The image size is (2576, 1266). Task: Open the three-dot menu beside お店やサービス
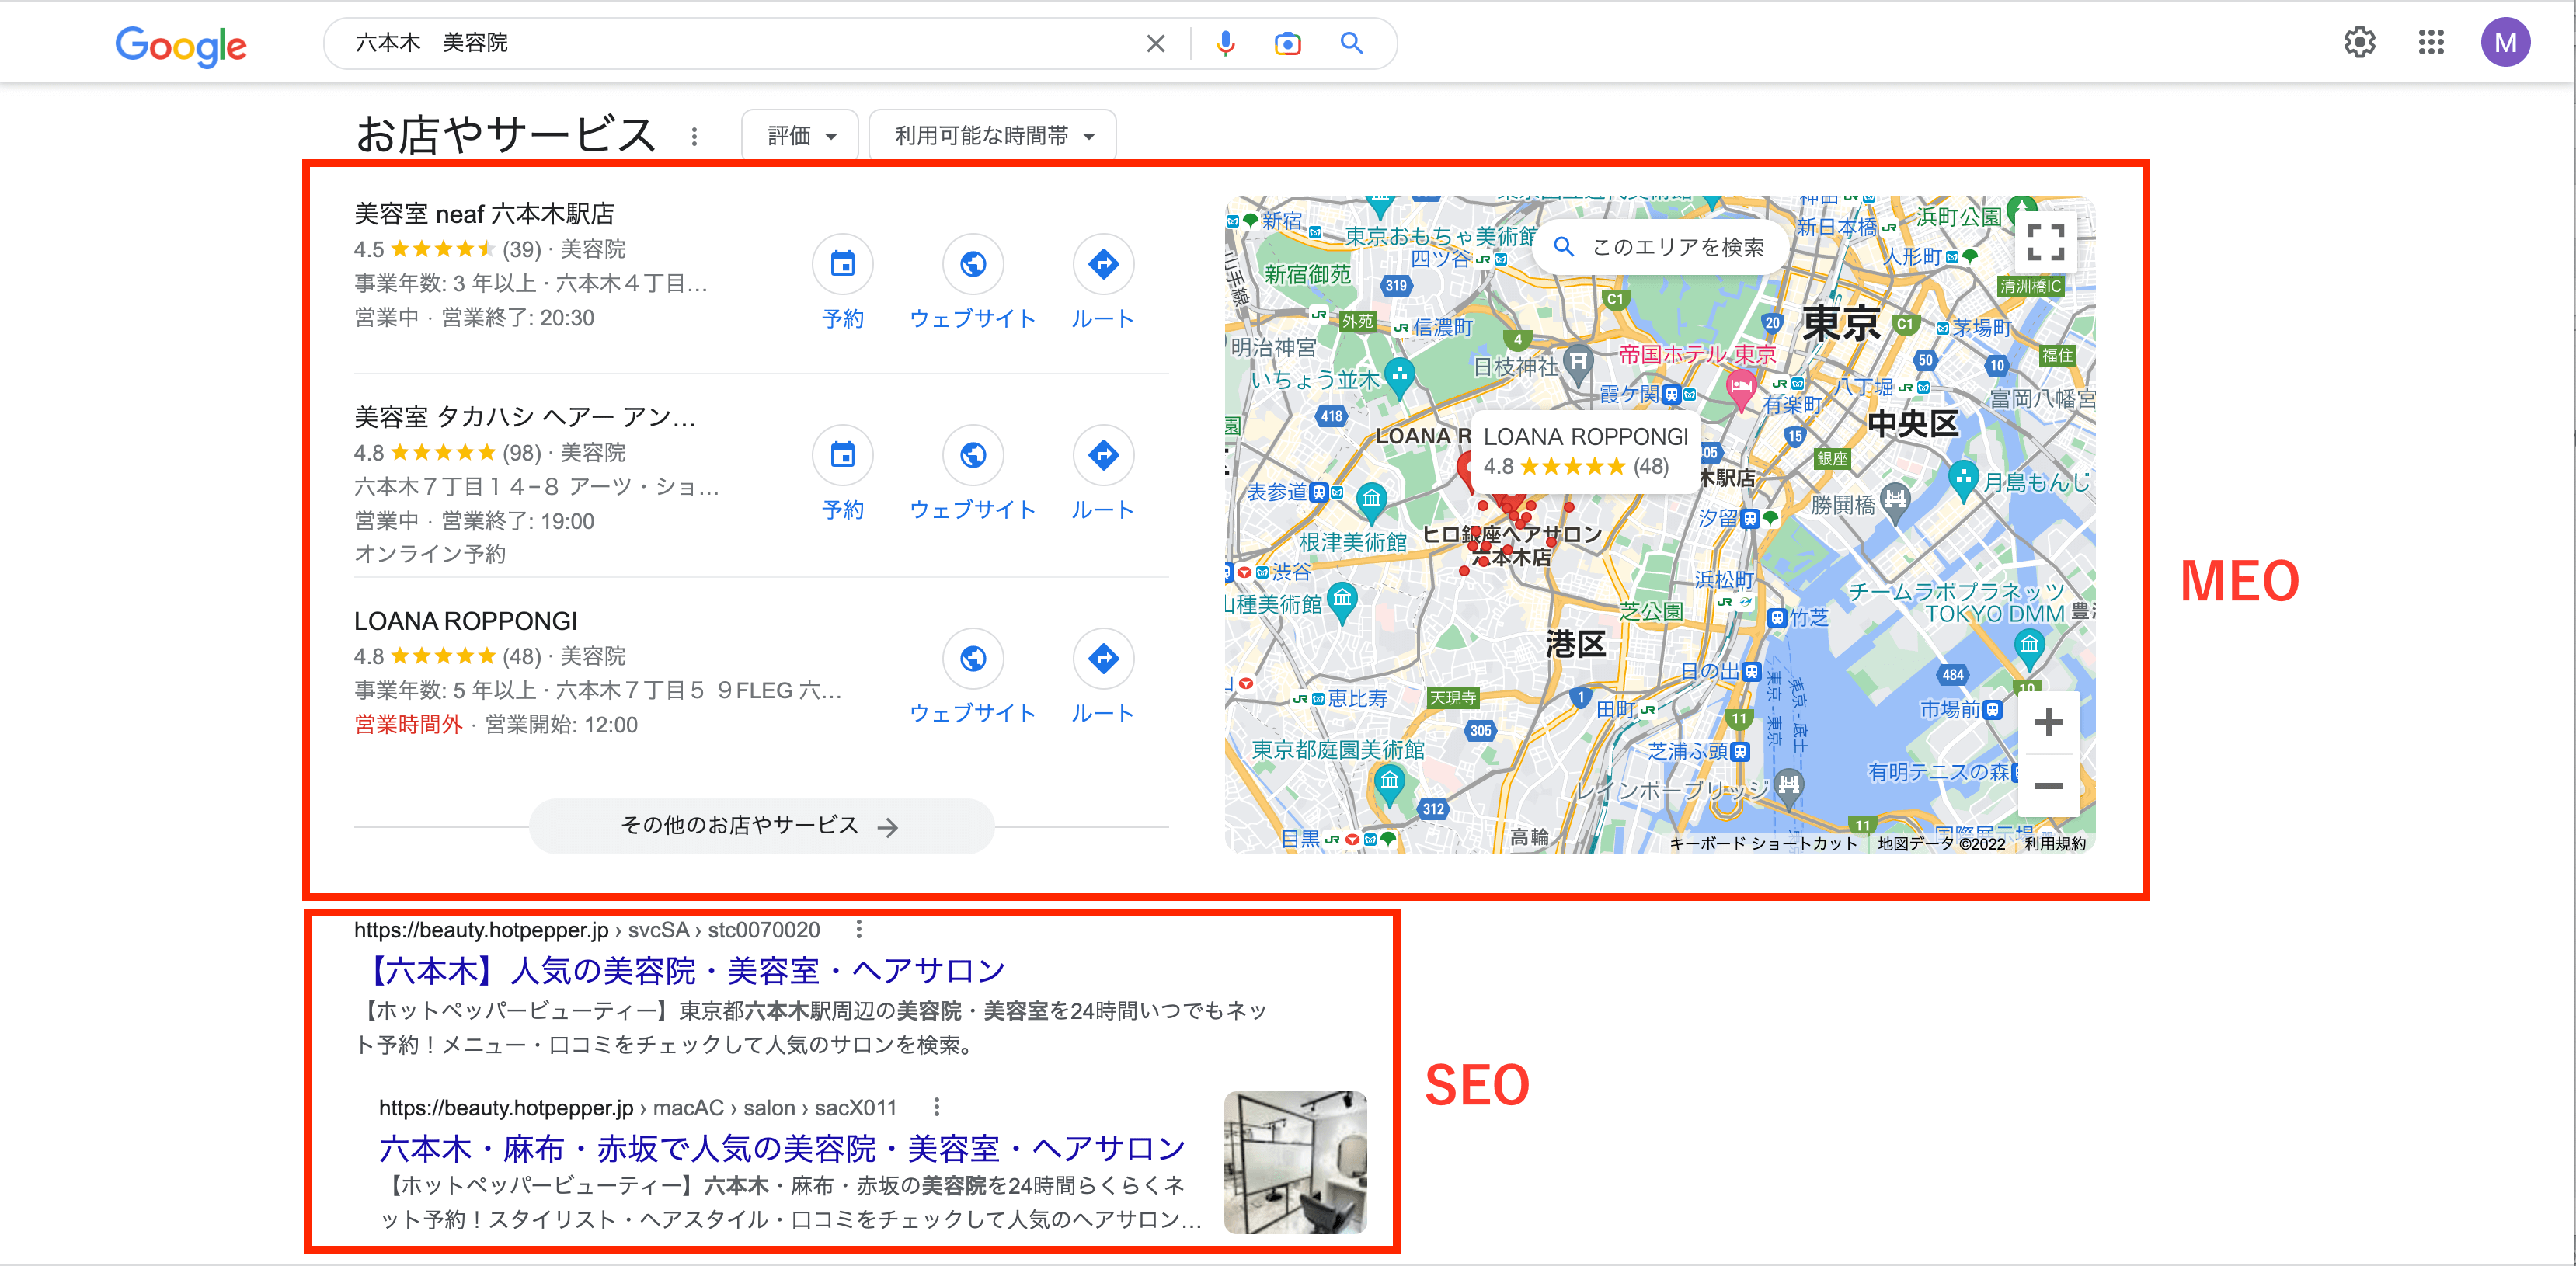click(x=694, y=136)
